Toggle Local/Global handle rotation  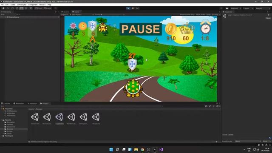tap(48, 8)
